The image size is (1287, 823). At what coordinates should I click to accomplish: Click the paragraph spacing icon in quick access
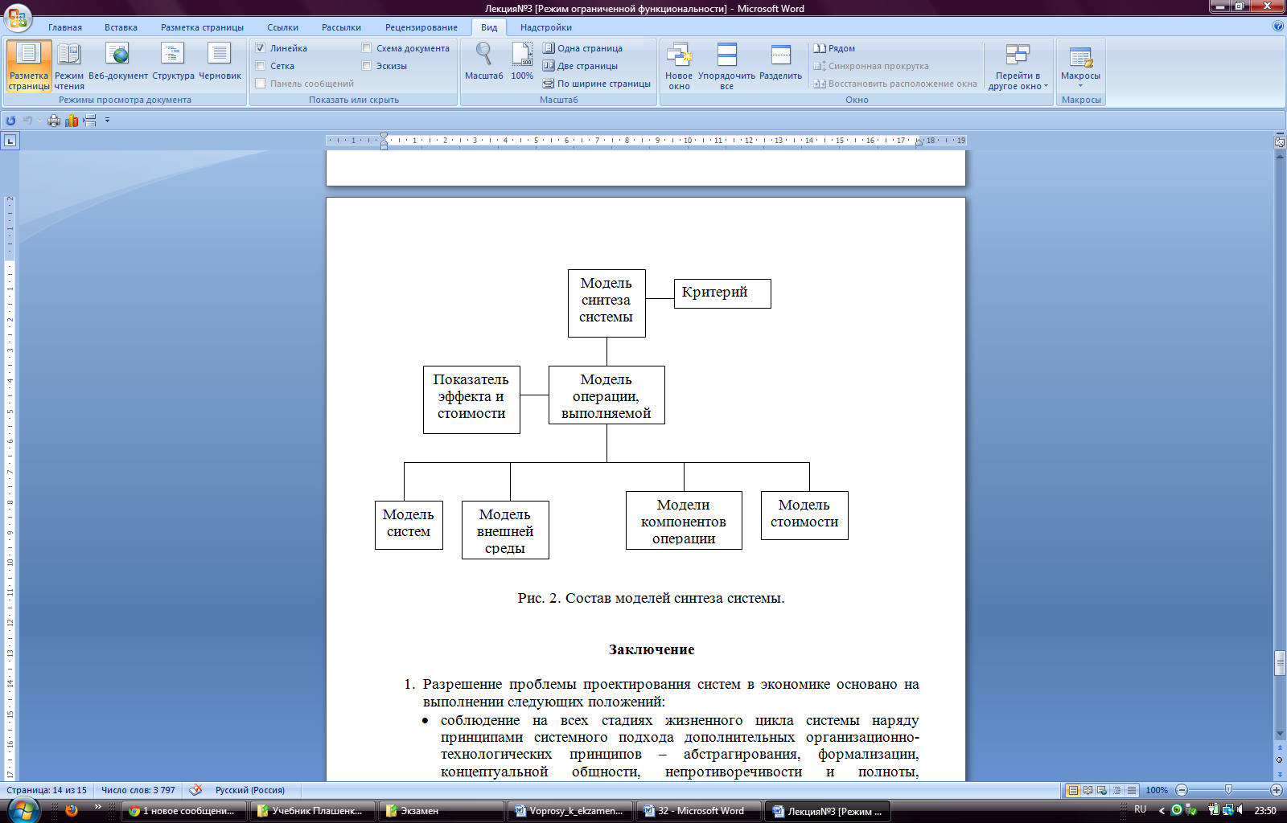pyautogui.click(x=89, y=121)
